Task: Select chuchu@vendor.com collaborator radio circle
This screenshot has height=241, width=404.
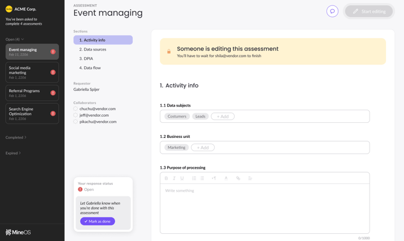Action: pyautogui.click(x=76, y=109)
